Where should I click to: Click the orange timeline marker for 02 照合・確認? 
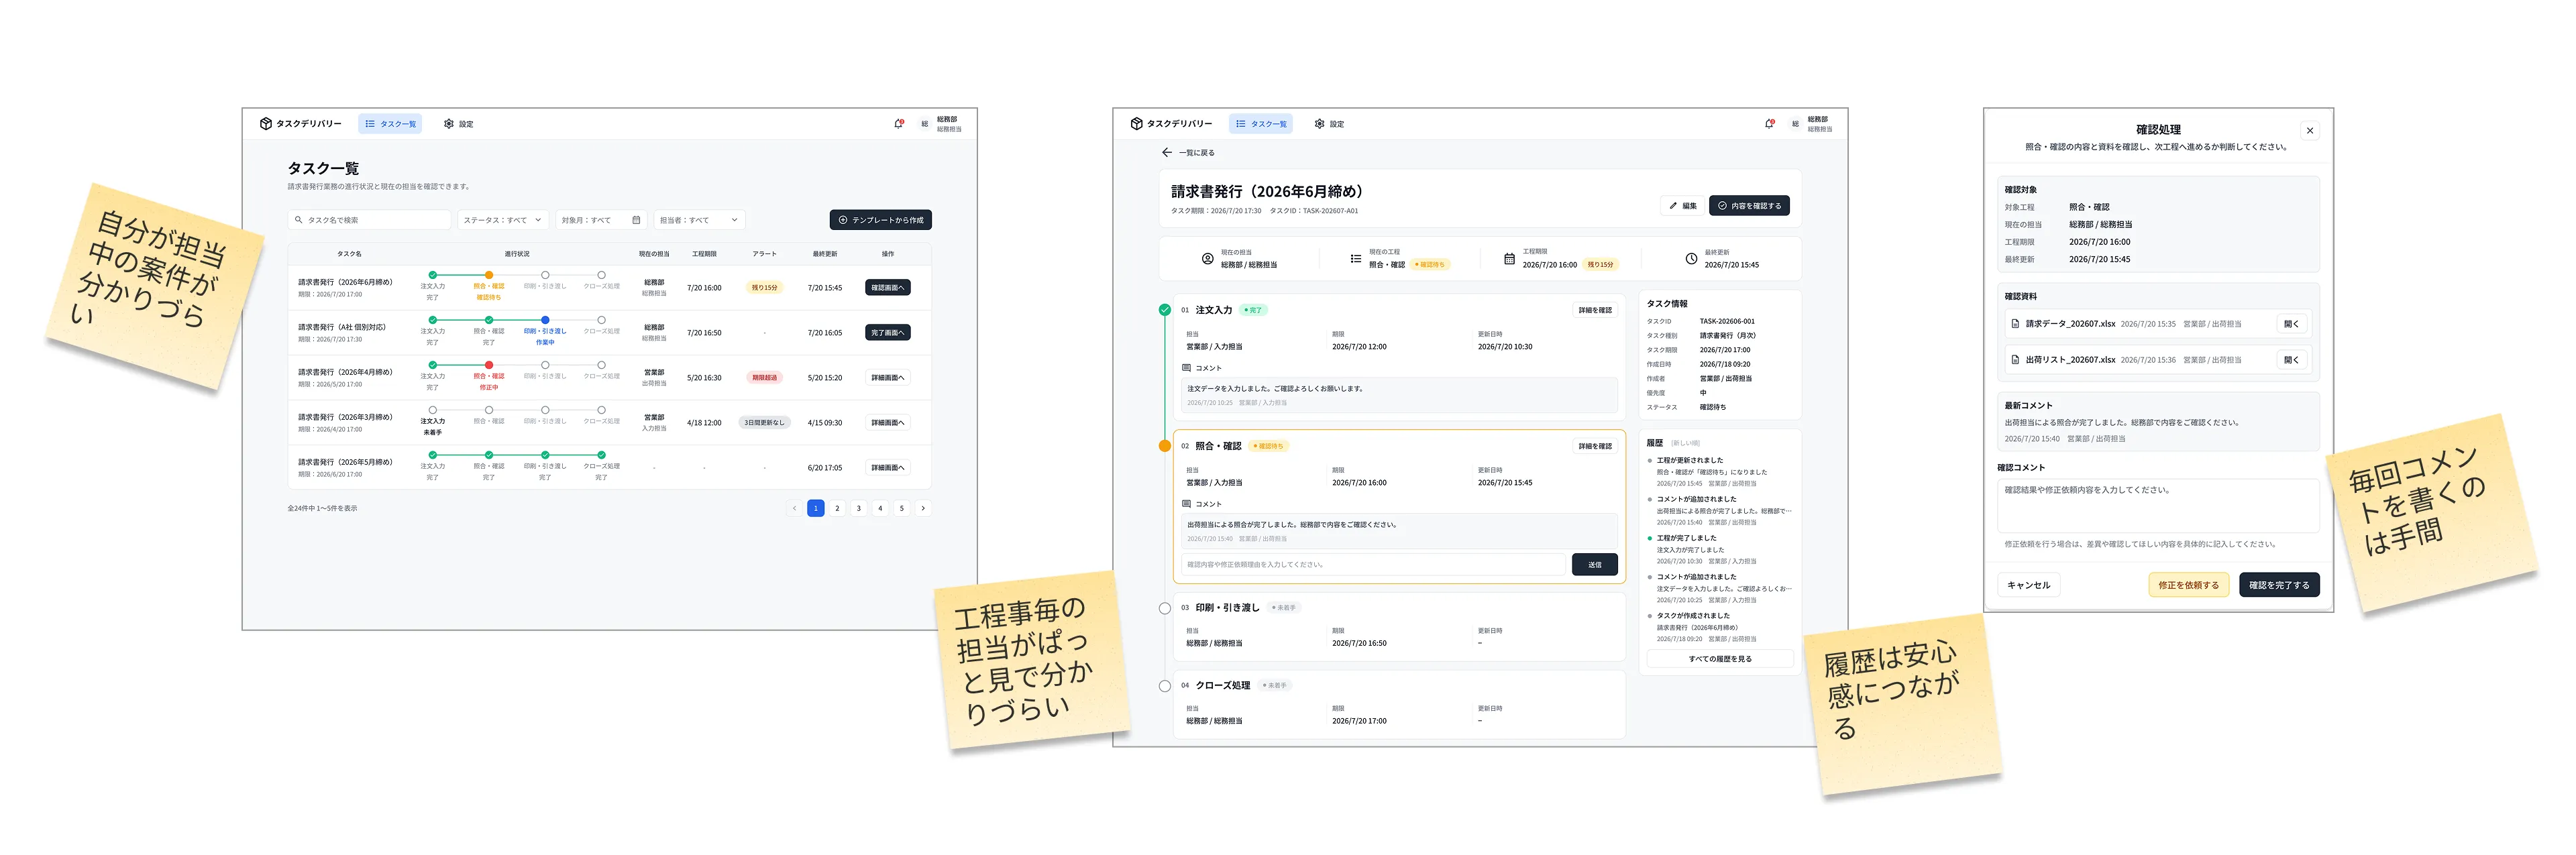pyautogui.click(x=1164, y=446)
